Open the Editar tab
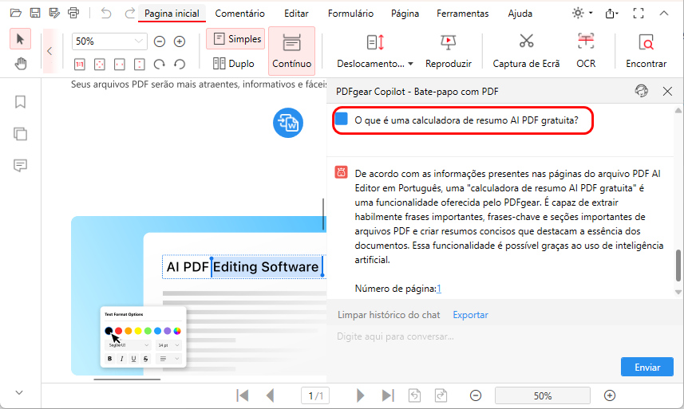This screenshot has height=409, width=684. coord(296,14)
